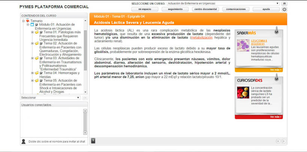Click Ver más in Curiosidades panel

pos(276,117)
